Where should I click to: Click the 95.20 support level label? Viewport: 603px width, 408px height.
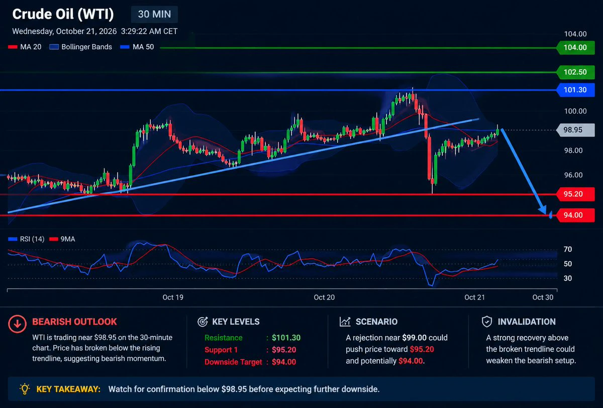(x=575, y=194)
